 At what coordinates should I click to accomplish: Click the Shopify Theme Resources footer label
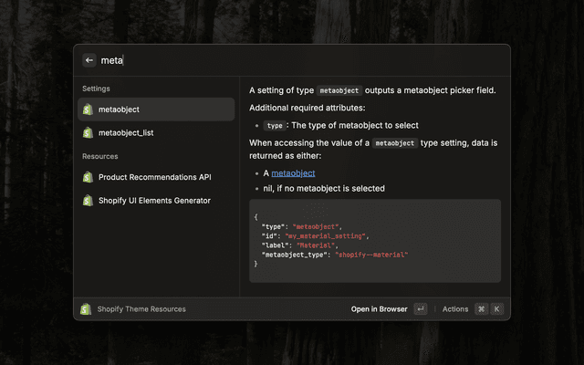[x=141, y=309]
